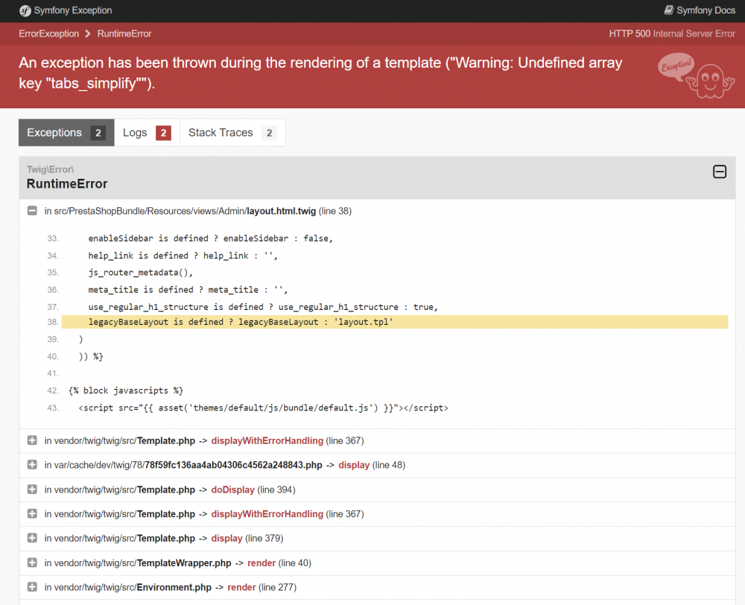The image size is (745, 605).
Task: Click TemplateWrapper.php file name
Action: point(184,563)
